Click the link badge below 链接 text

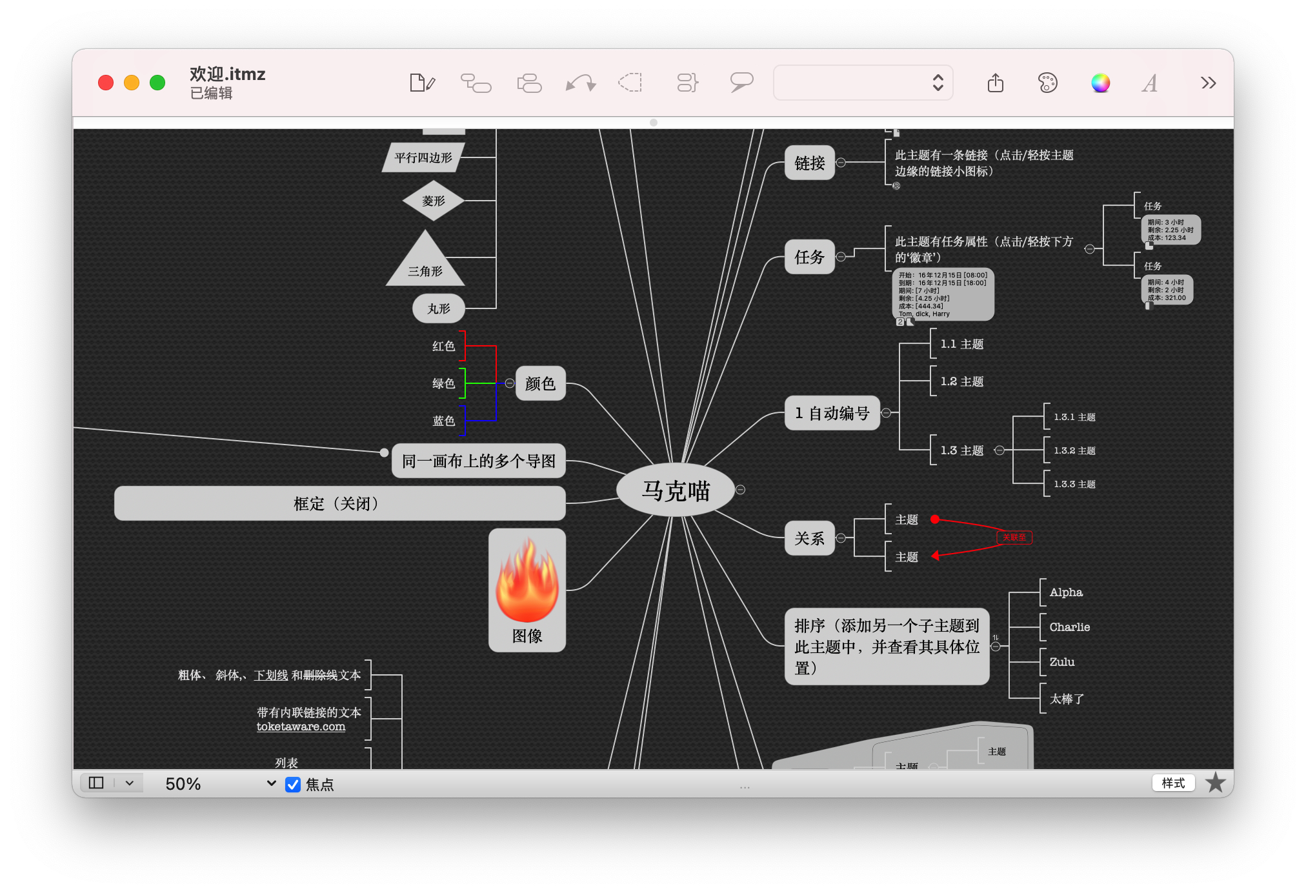tap(896, 186)
